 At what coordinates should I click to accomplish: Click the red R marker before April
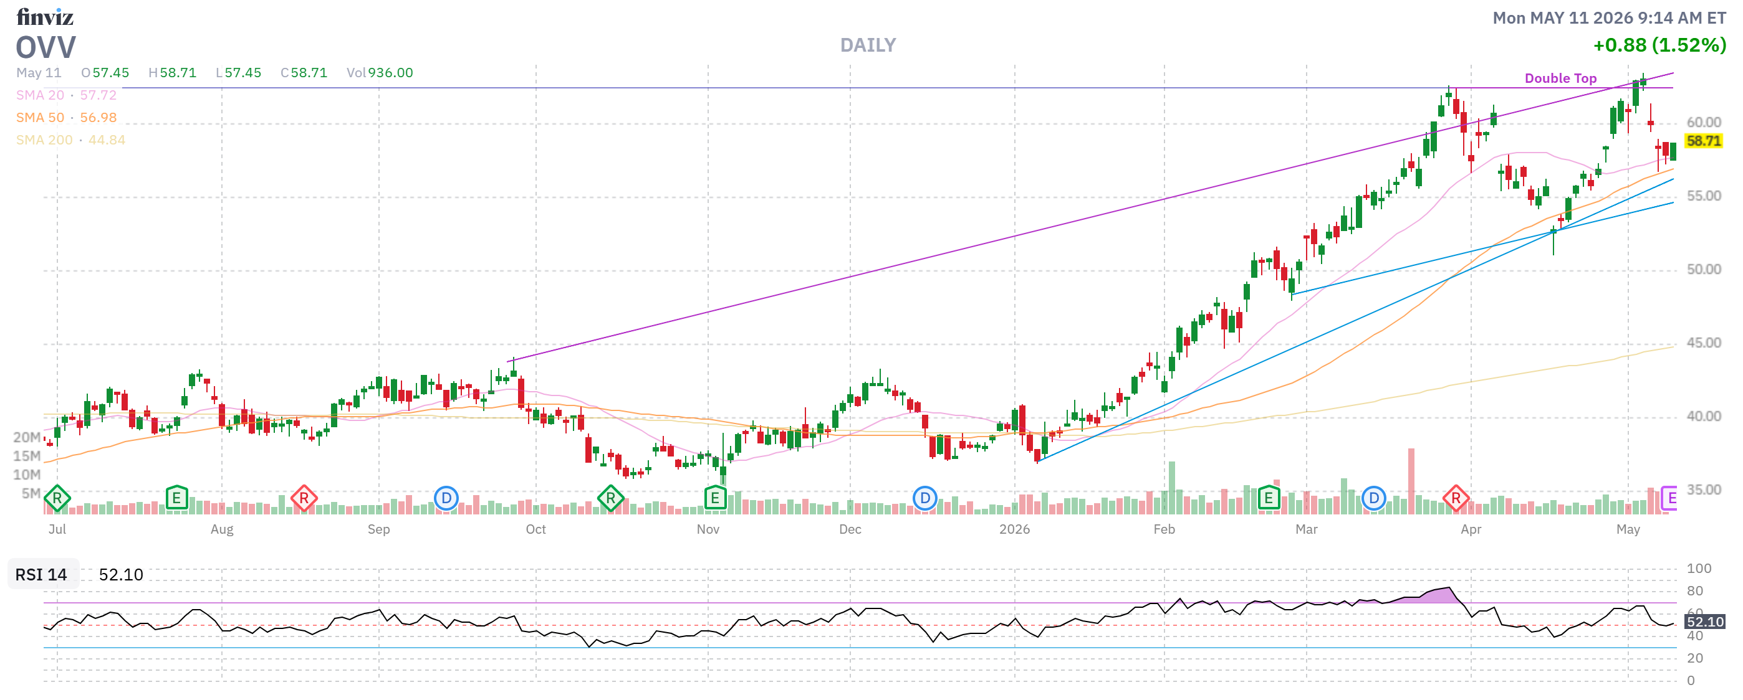tap(1456, 499)
